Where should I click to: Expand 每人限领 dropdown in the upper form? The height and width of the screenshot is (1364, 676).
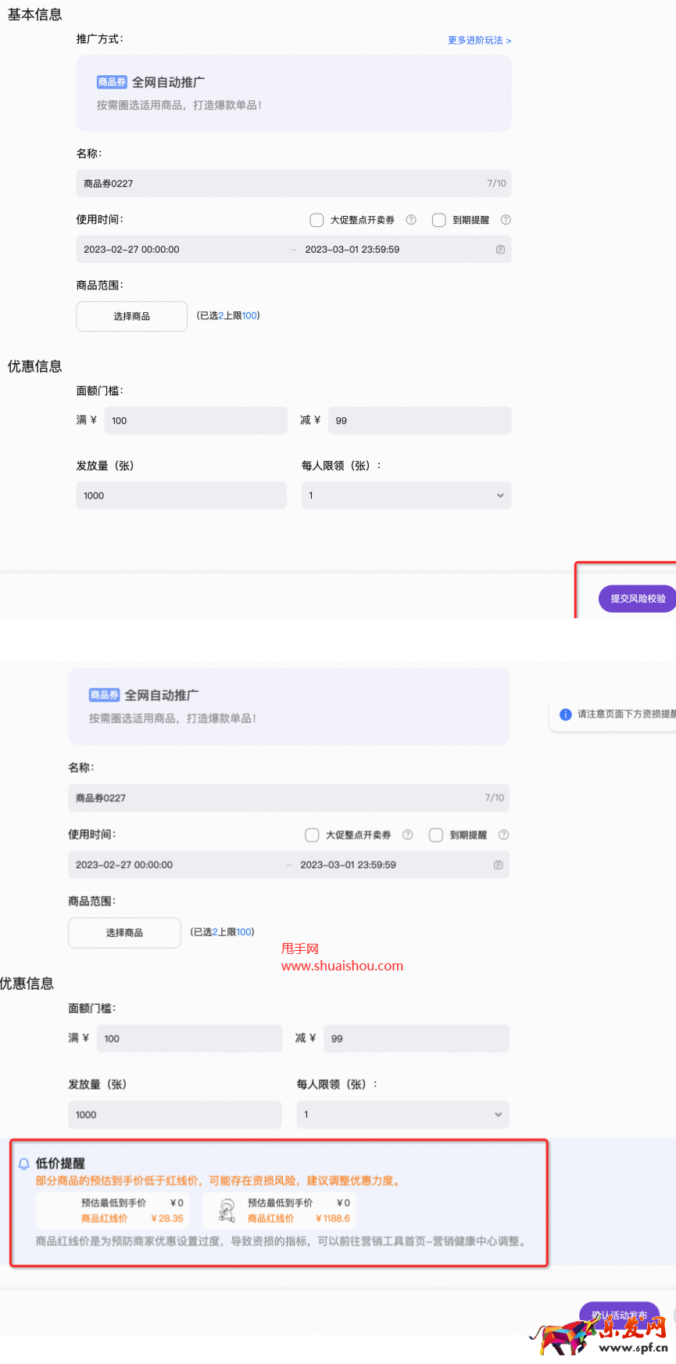(x=406, y=495)
